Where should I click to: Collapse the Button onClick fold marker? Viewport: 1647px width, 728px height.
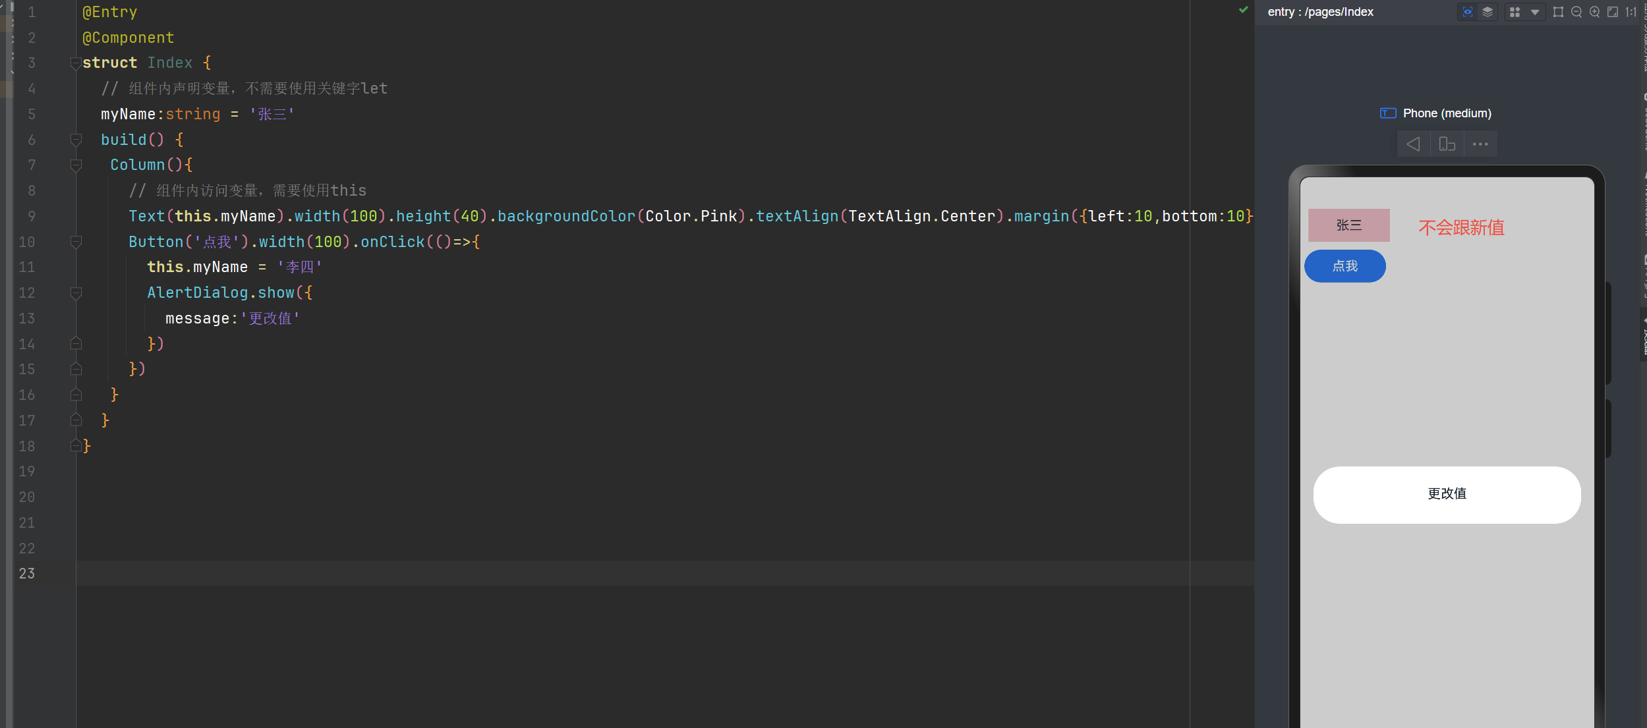(x=76, y=242)
